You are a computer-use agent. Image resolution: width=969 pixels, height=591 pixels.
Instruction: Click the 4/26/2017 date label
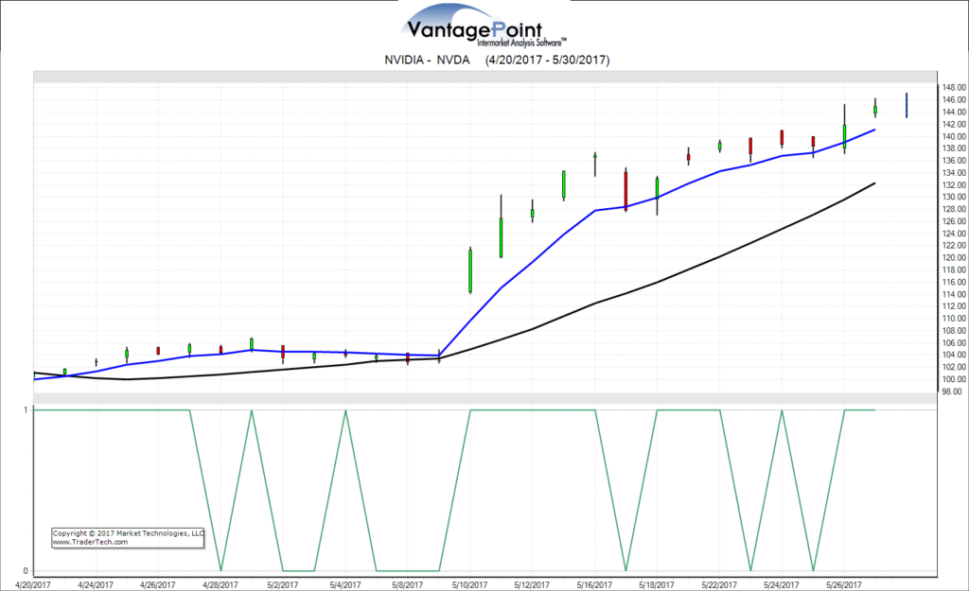pos(158,584)
